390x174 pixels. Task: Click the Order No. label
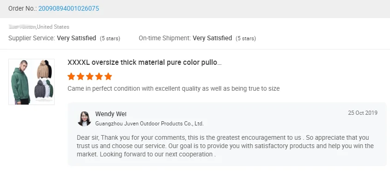[x=23, y=8]
